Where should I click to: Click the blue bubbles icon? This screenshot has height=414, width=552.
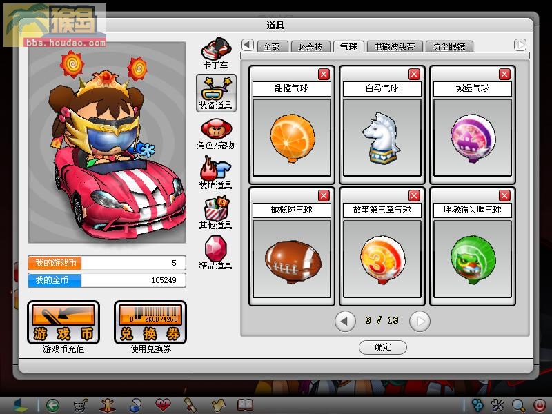pyautogui.click(x=477, y=405)
